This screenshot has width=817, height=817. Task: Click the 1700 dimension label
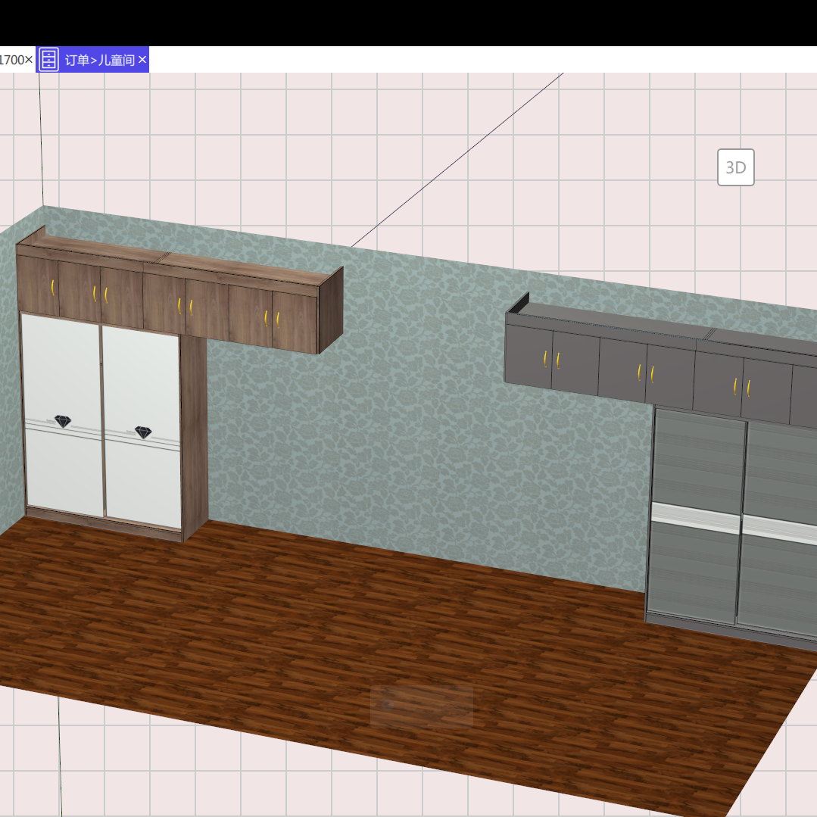pyautogui.click(x=12, y=58)
